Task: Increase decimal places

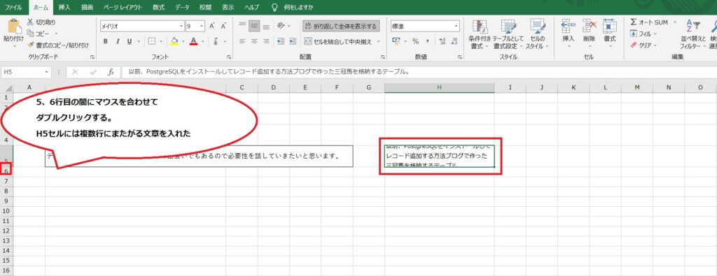Action: [442, 41]
